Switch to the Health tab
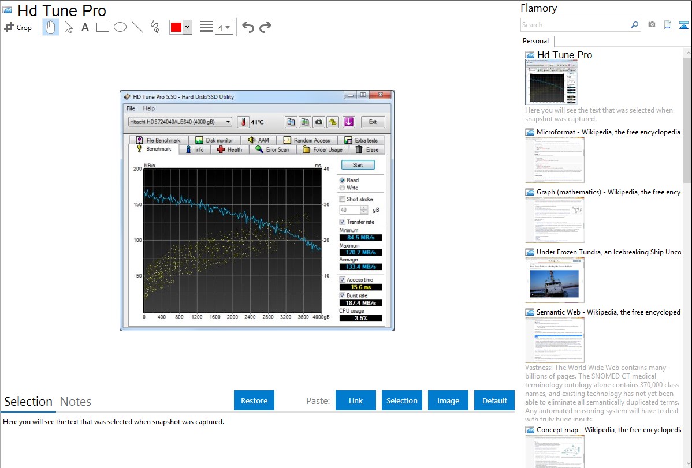 pos(229,150)
